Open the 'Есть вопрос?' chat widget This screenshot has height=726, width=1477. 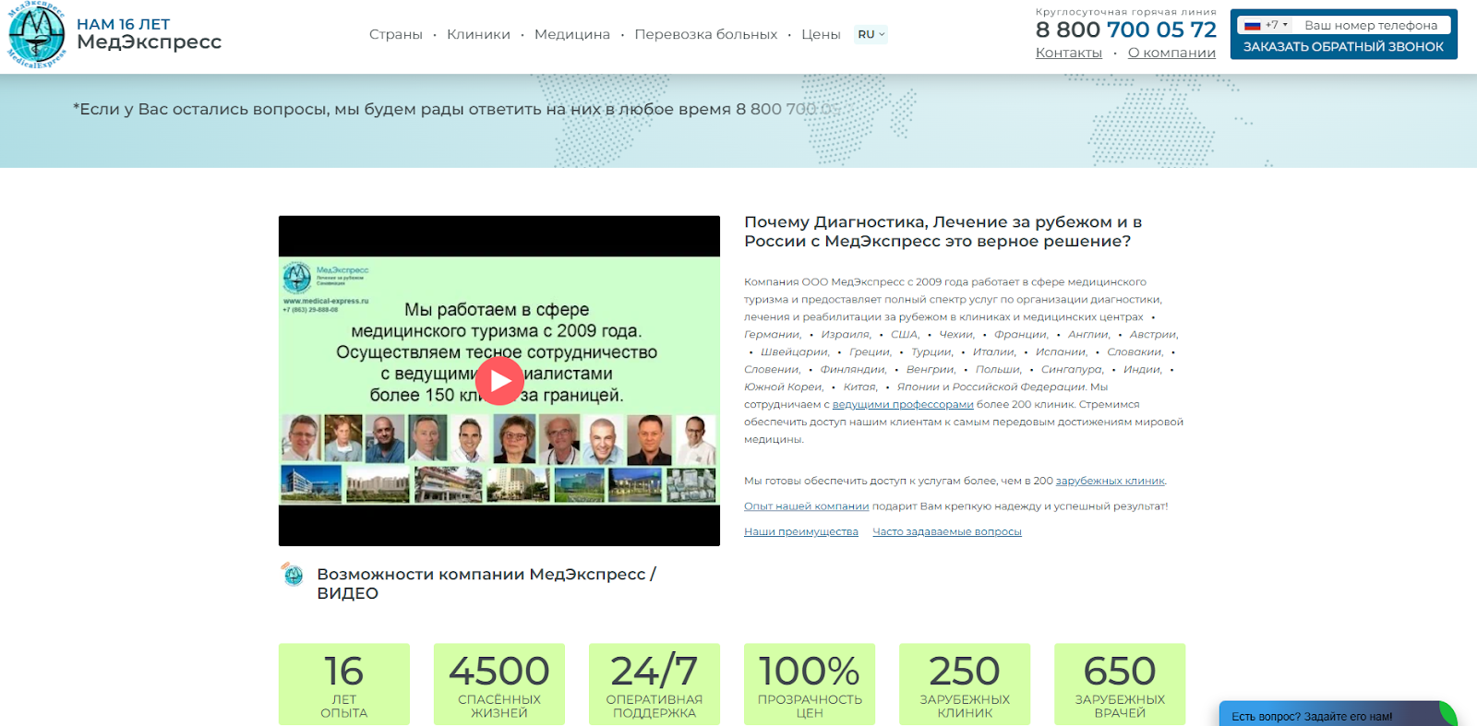pyautogui.click(x=1337, y=715)
